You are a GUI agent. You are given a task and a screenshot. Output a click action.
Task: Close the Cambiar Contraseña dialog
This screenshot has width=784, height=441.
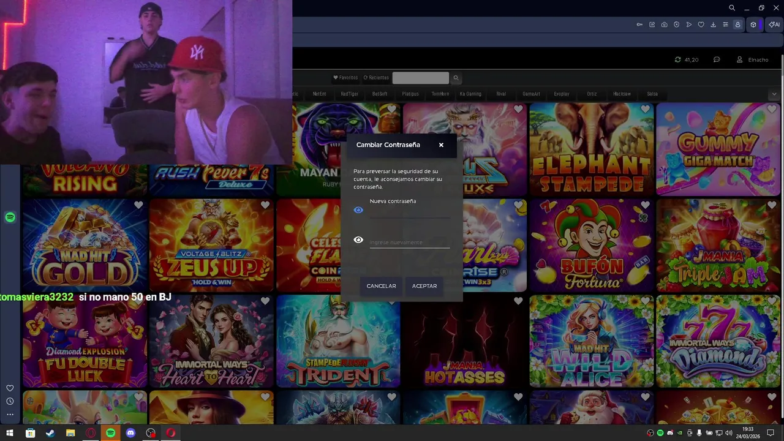pos(441,145)
